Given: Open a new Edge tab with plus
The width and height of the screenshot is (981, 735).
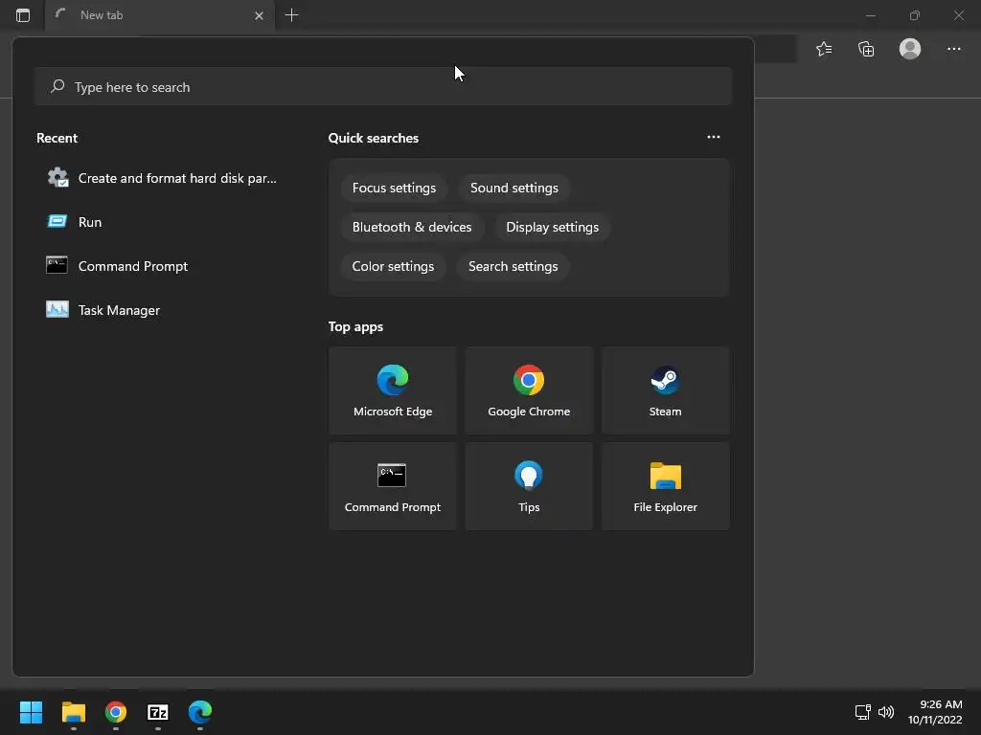Looking at the screenshot, I should (x=291, y=15).
